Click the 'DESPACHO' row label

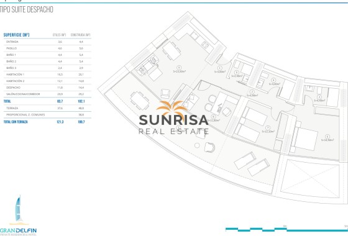pos(13,88)
